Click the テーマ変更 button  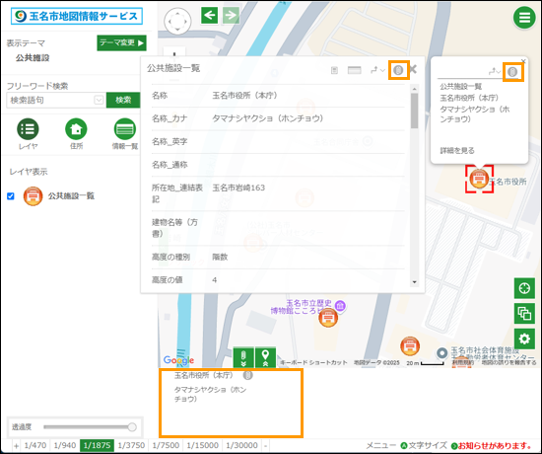pos(121,43)
